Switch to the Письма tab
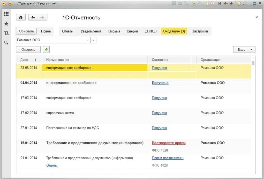The image size is (264, 179). [114, 31]
